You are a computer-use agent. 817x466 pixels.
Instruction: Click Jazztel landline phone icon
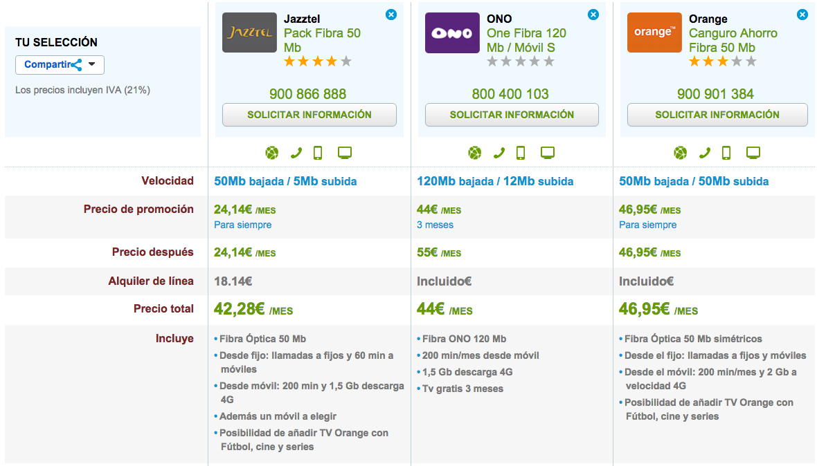tap(296, 152)
